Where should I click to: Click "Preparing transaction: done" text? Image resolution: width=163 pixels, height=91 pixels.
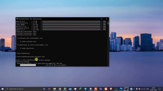(x=26, y=31)
